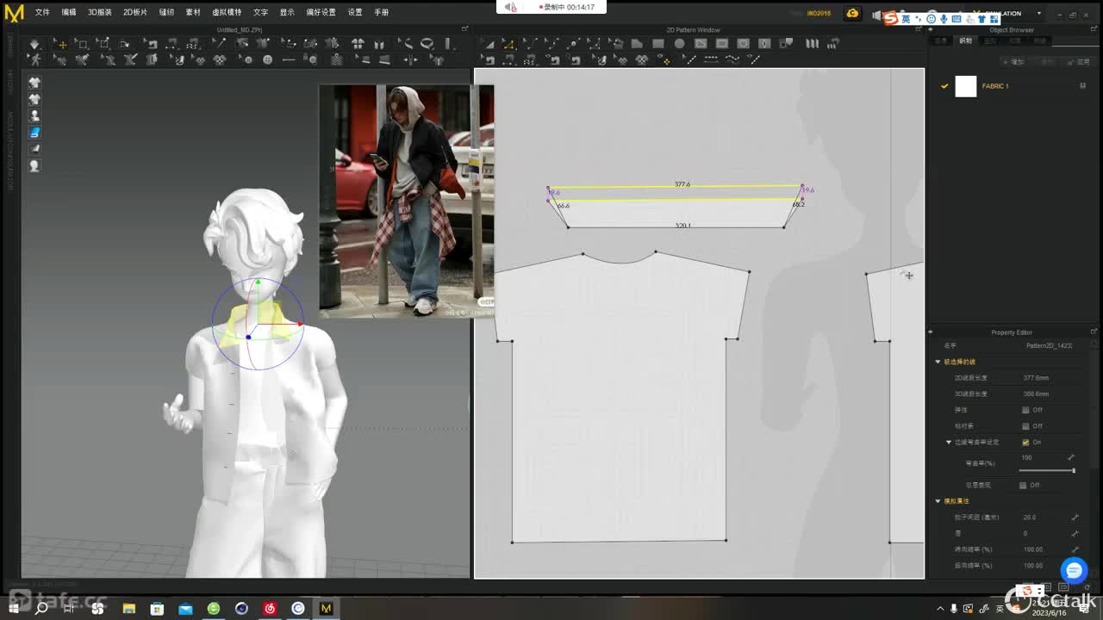Select Edit Sewing in 2D toolbar
This screenshot has height=620, width=1103.
(x=489, y=59)
